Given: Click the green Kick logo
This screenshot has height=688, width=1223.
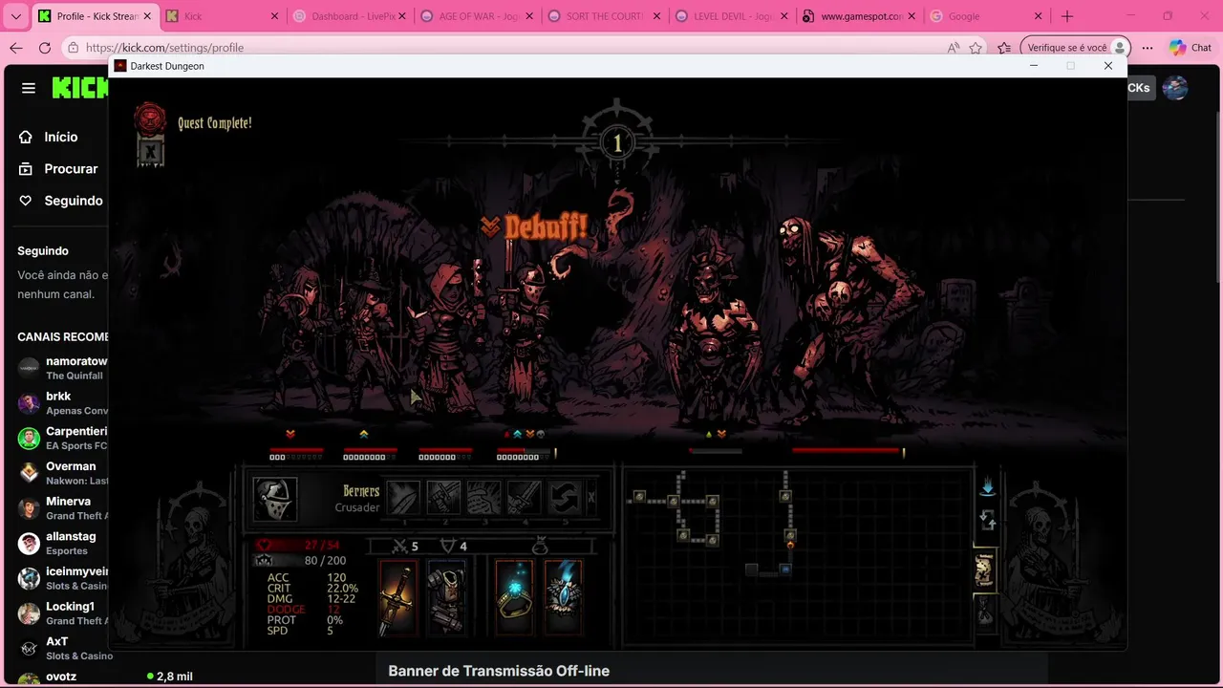Looking at the screenshot, I should tap(80, 88).
